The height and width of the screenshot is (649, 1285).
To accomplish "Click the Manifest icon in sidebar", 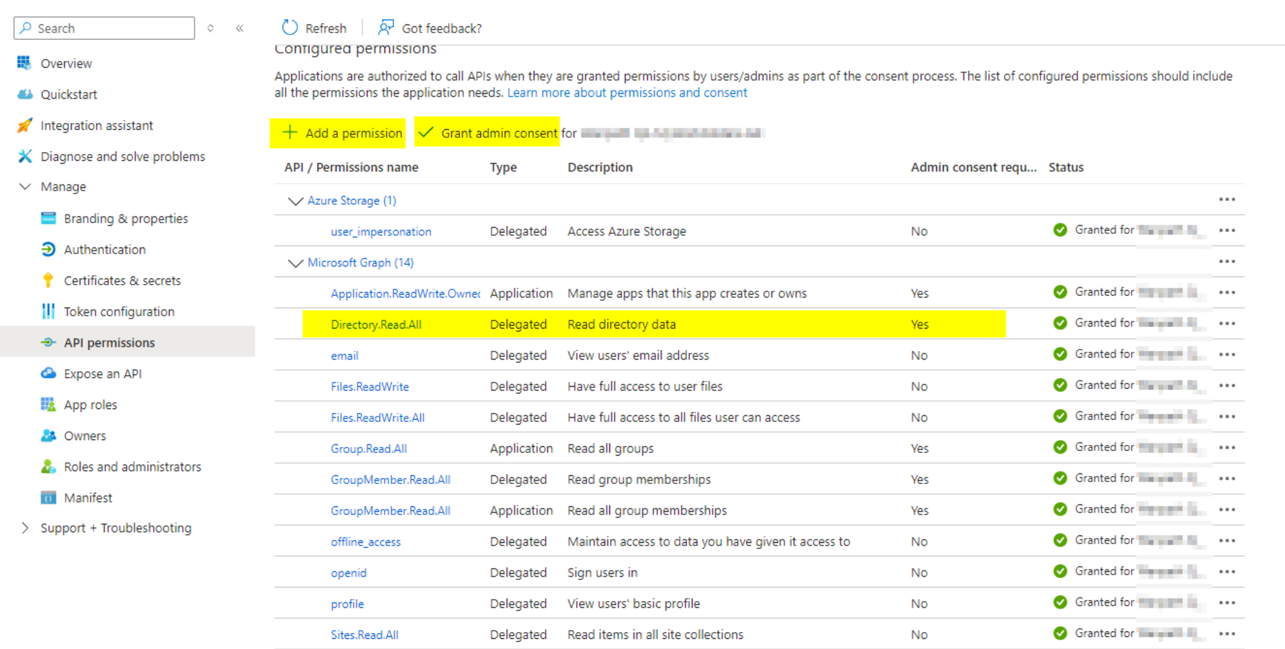I will 48,498.
